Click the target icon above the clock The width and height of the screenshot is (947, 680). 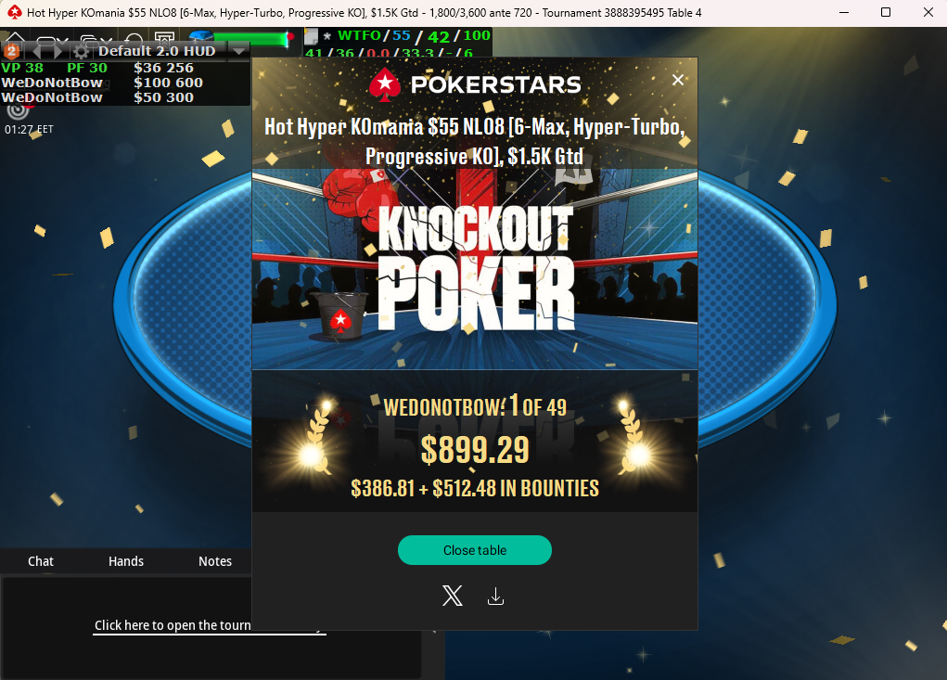click(x=19, y=109)
